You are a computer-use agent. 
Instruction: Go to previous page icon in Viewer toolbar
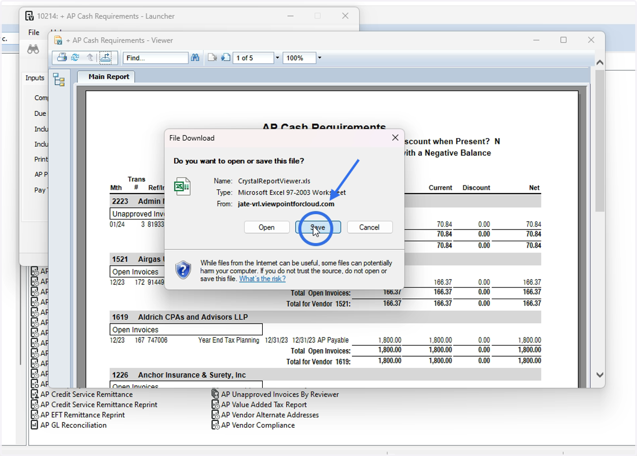212,57
